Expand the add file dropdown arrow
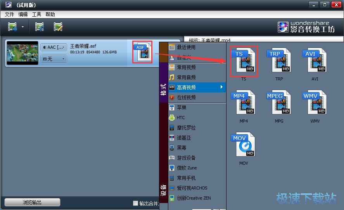 pyautogui.click(x=23, y=27)
